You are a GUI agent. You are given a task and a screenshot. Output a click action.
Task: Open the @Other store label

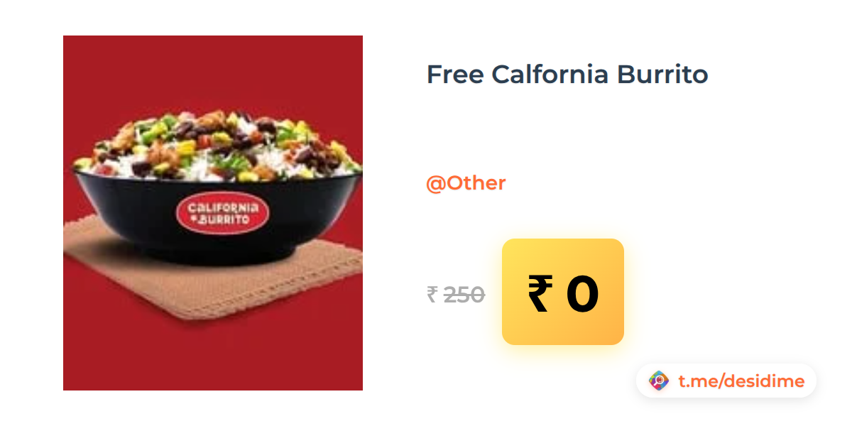click(466, 183)
